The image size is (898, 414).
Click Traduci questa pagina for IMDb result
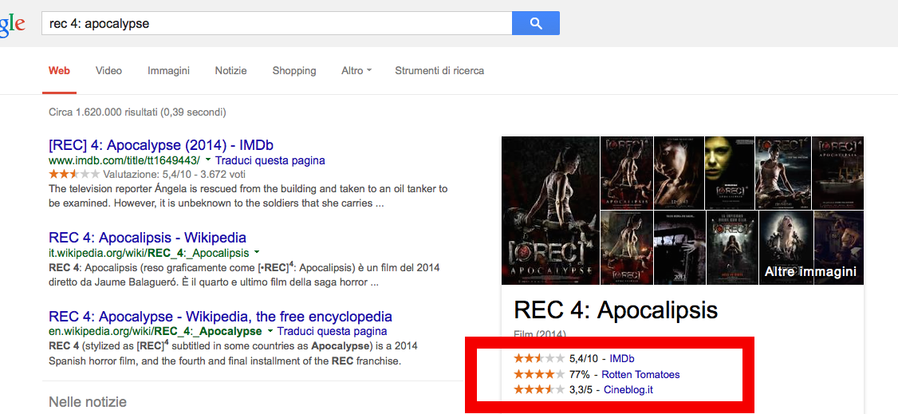click(x=270, y=160)
